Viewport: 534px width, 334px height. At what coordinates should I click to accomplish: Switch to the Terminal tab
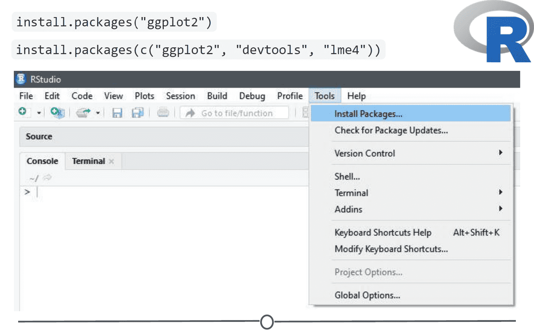point(89,161)
